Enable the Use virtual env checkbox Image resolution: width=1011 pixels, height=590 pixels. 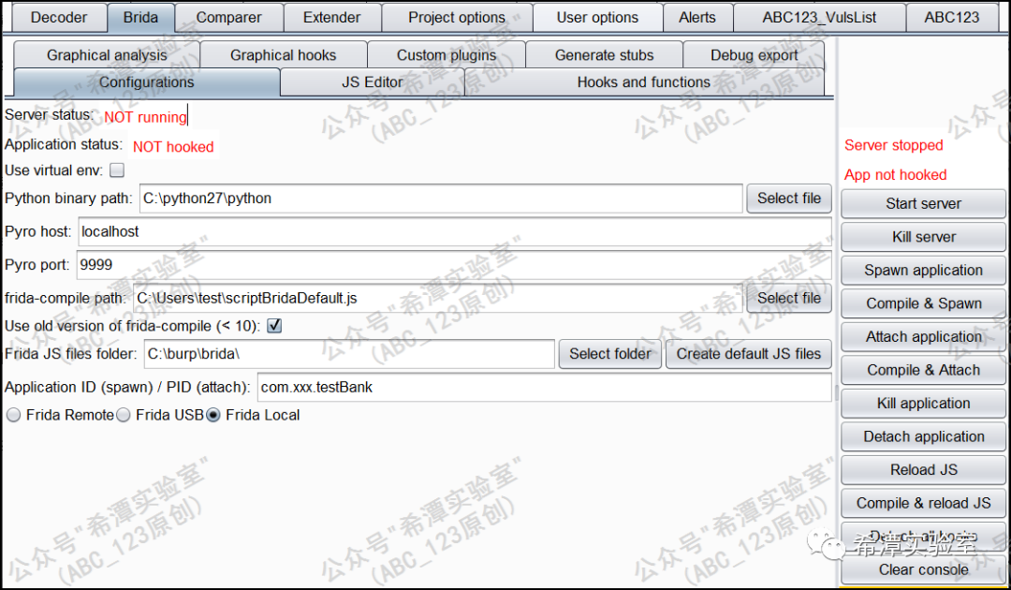pos(117,170)
